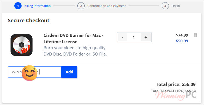Click the Cisdem DVD Burner disc product icon
This screenshot has width=204, height=105.
[x=22, y=45]
